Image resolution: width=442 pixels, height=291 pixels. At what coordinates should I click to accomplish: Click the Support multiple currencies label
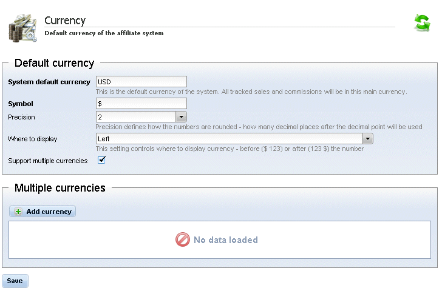click(47, 161)
